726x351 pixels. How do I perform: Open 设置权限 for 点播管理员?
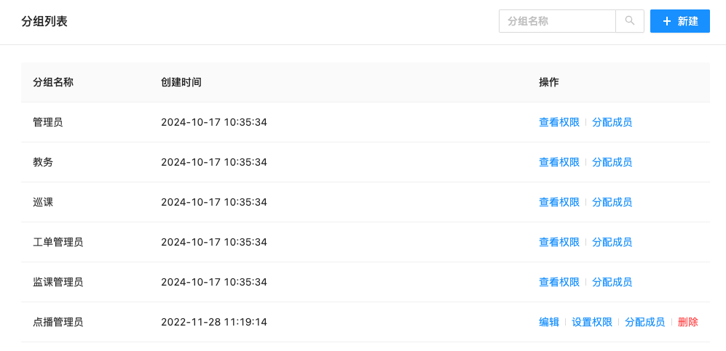tap(592, 322)
